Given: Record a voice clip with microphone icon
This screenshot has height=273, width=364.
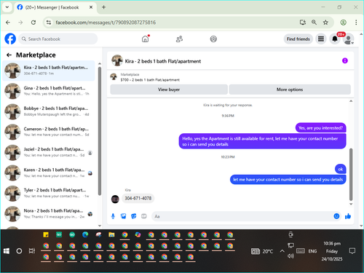Looking at the screenshot, I should tap(113, 216).
